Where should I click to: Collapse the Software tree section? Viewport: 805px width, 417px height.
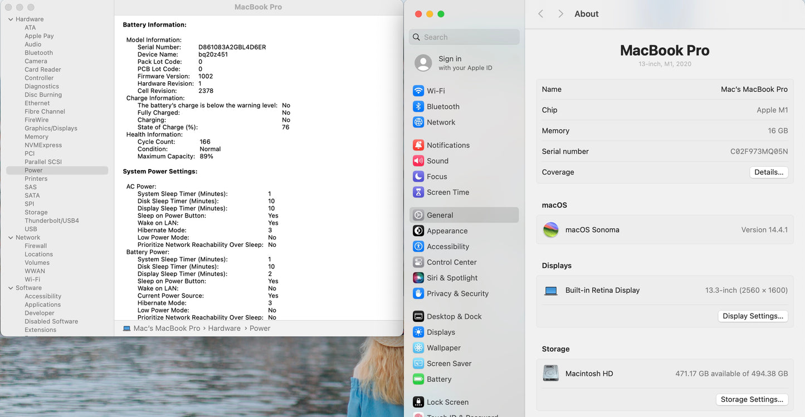[11, 288]
